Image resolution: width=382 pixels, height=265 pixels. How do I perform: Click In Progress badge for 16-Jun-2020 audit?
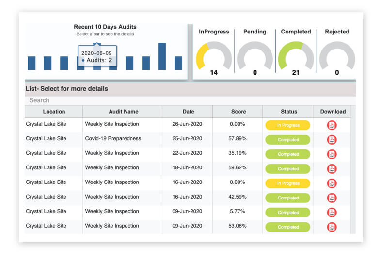click(288, 183)
